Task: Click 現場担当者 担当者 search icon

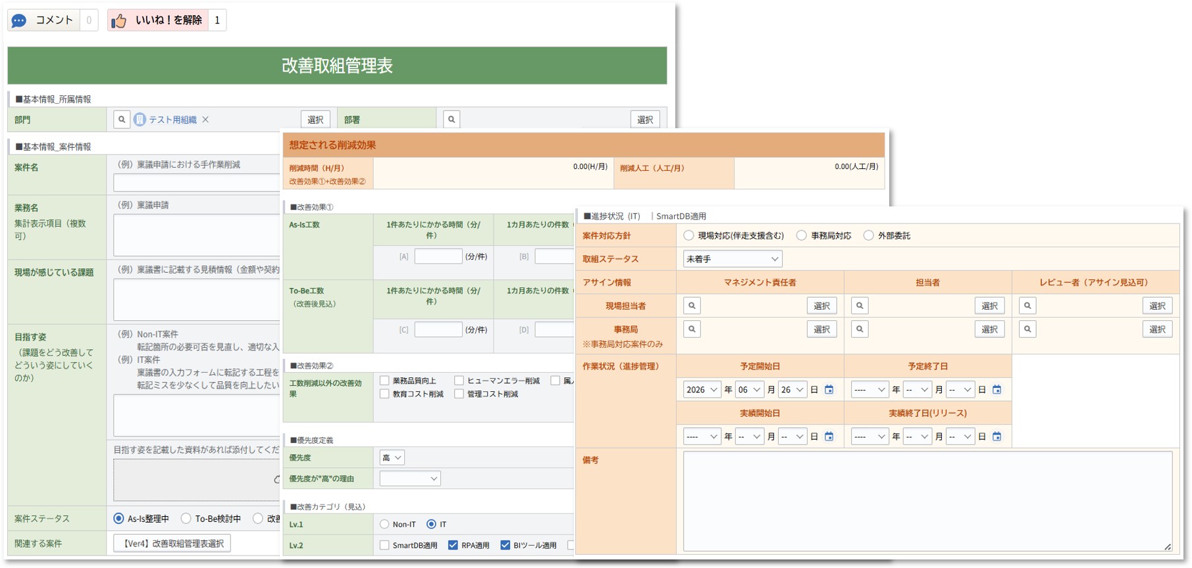Action: (x=860, y=306)
